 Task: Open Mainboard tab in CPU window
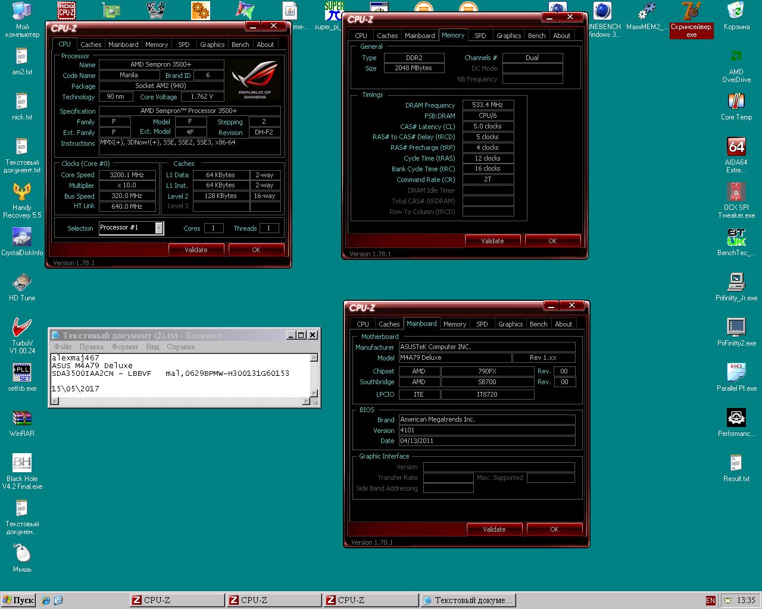[x=123, y=45]
